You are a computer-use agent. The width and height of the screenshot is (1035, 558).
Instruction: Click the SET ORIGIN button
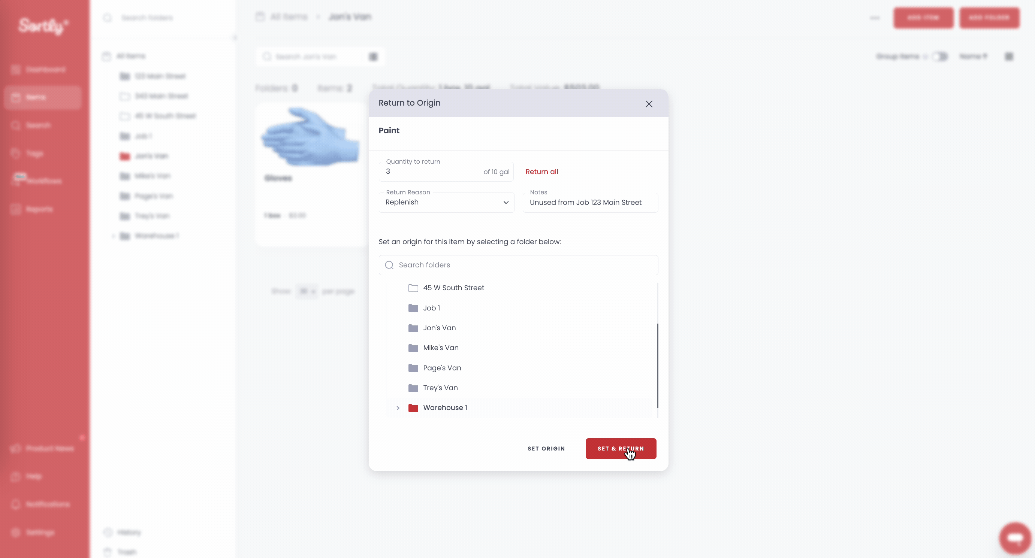pos(546,448)
